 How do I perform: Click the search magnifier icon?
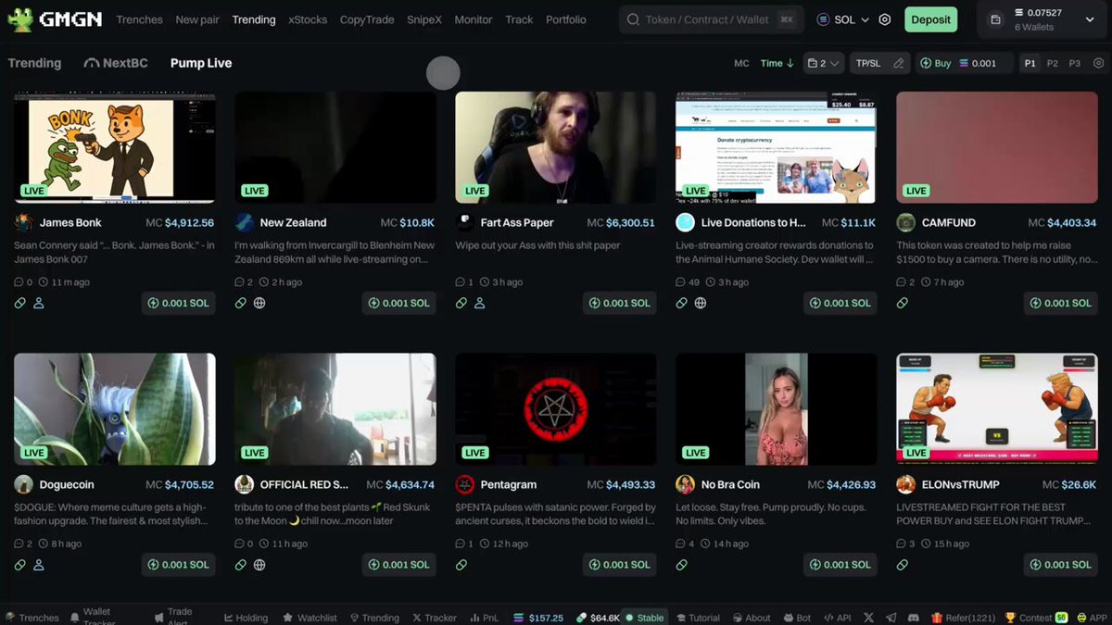pyautogui.click(x=634, y=19)
